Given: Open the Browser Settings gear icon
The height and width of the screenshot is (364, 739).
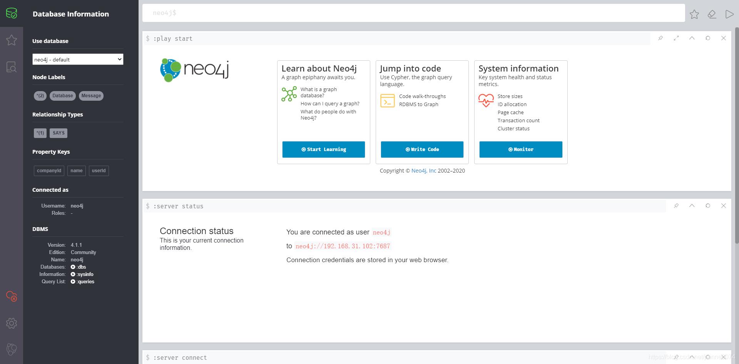Looking at the screenshot, I should click(12, 323).
